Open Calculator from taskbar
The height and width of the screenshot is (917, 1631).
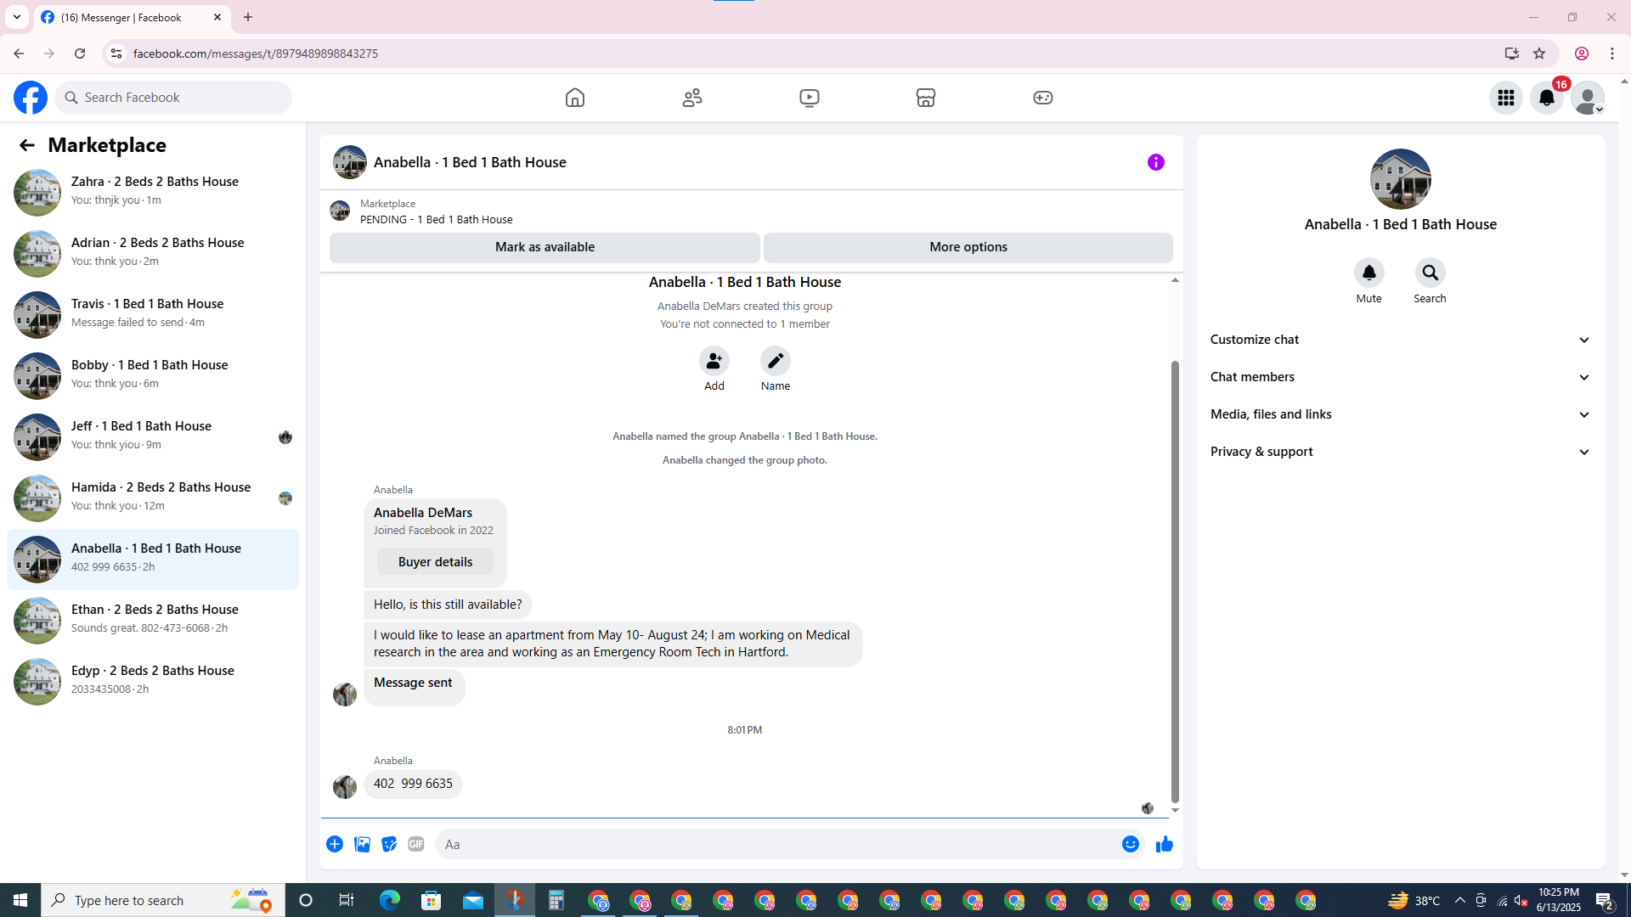pos(556,900)
